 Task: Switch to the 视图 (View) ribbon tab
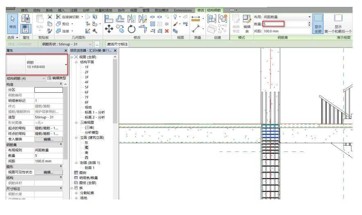pos(133,10)
